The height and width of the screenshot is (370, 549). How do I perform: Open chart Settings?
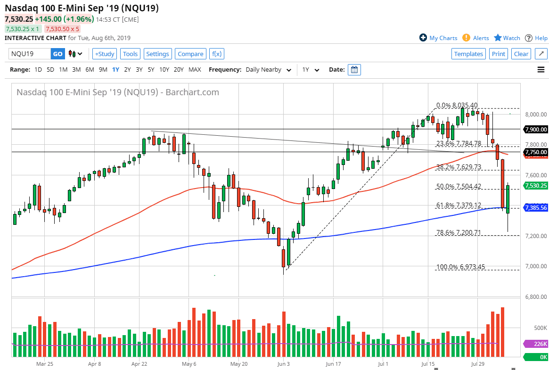click(157, 54)
